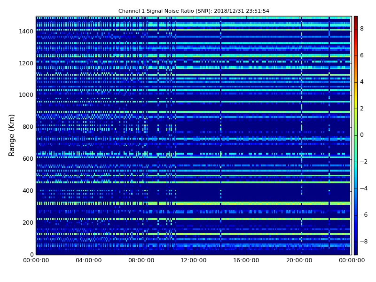Click the colorbar label −8
Screen dimensions: 376x282
(x=363, y=242)
